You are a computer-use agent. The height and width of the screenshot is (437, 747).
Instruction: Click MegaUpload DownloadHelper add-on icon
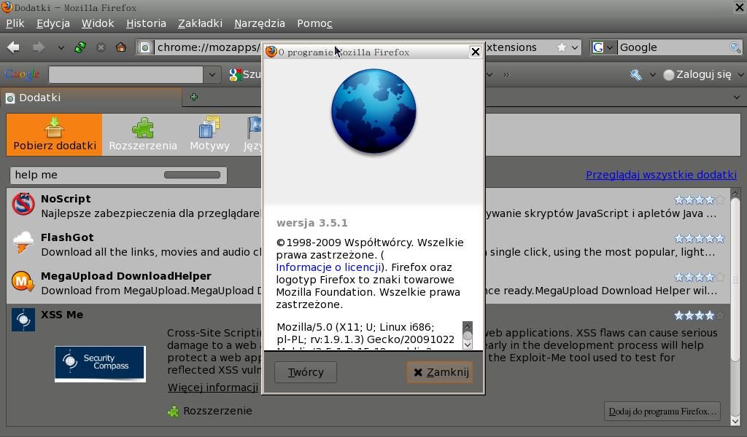pyautogui.click(x=23, y=281)
